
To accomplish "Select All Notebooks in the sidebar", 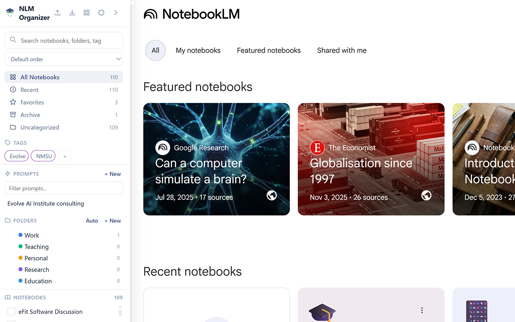I will click(x=64, y=77).
